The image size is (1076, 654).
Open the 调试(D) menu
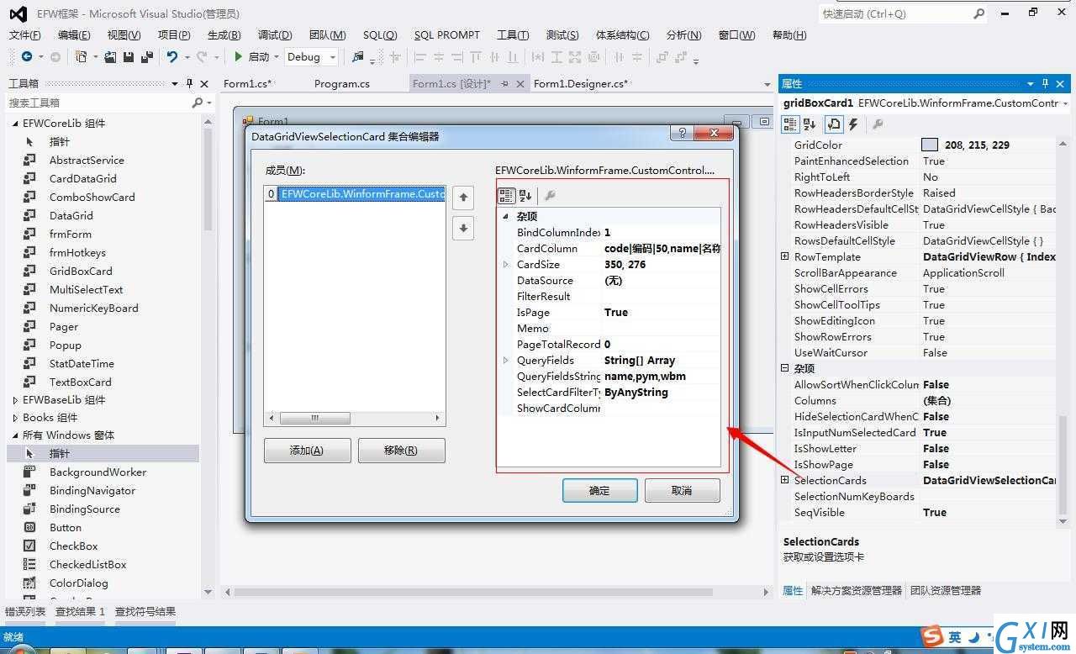pyautogui.click(x=275, y=34)
